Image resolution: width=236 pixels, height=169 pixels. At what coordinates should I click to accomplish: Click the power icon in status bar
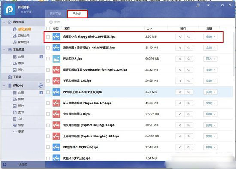(5, 164)
